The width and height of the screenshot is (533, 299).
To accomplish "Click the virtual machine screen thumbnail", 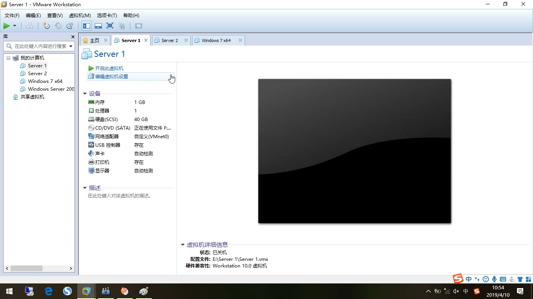I will click(354, 151).
